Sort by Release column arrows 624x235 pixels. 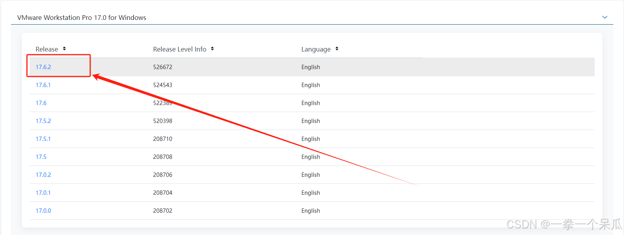click(x=64, y=49)
